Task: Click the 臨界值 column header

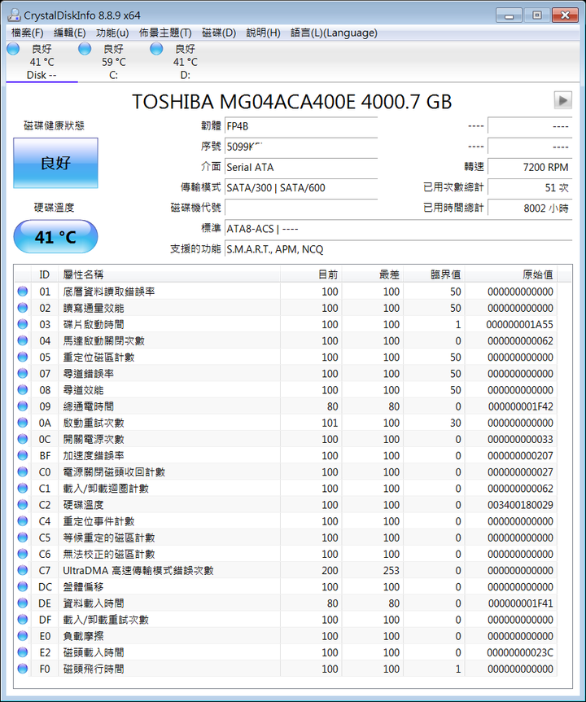Action: coord(434,274)
